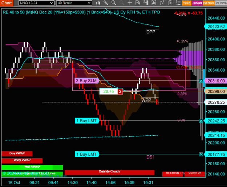Click the +0.25% level label

182,41
